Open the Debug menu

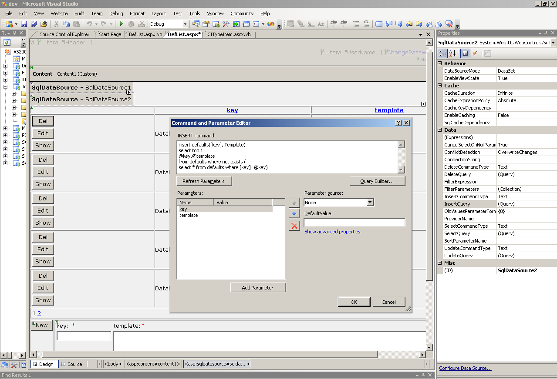(116, 13)
